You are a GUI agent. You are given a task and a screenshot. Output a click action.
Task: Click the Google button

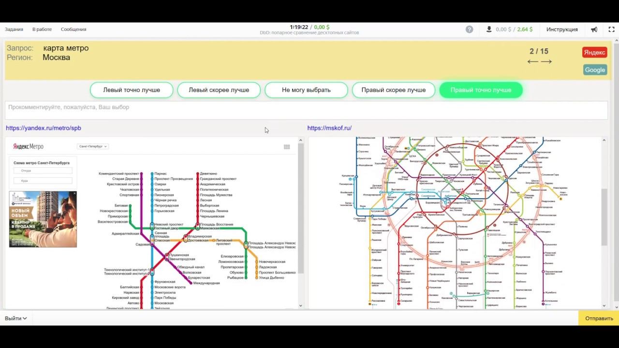[595, 70]
